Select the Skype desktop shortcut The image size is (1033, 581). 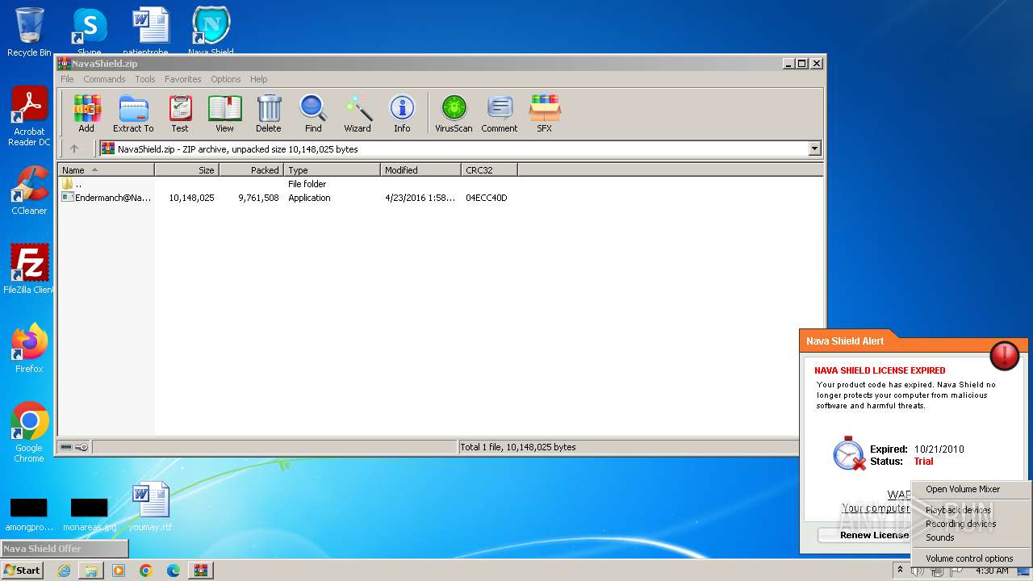[x=89, y=32]
